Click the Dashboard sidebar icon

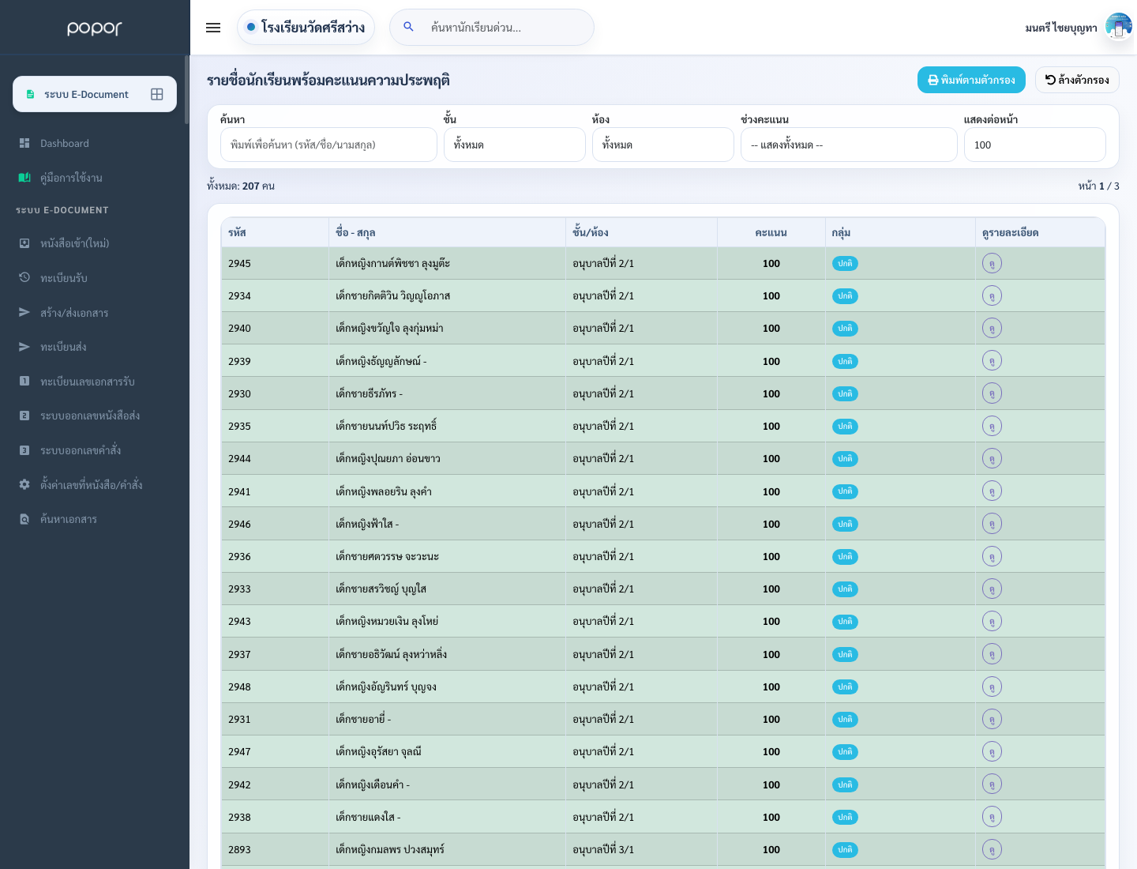coord(24,143)
